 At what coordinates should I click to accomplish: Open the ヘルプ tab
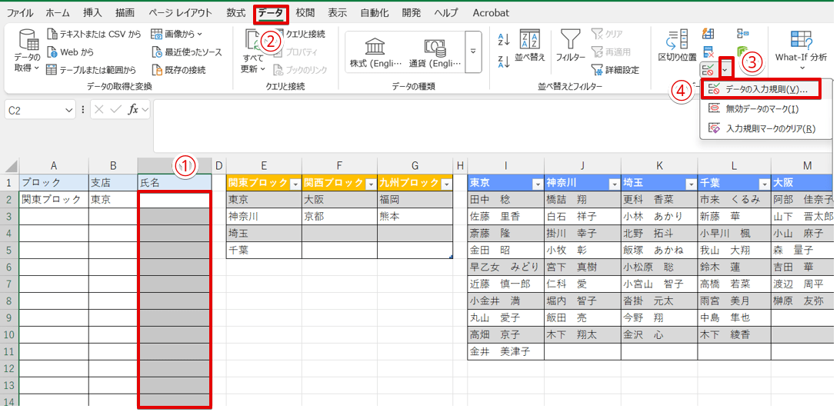click(x=445, y=13)
